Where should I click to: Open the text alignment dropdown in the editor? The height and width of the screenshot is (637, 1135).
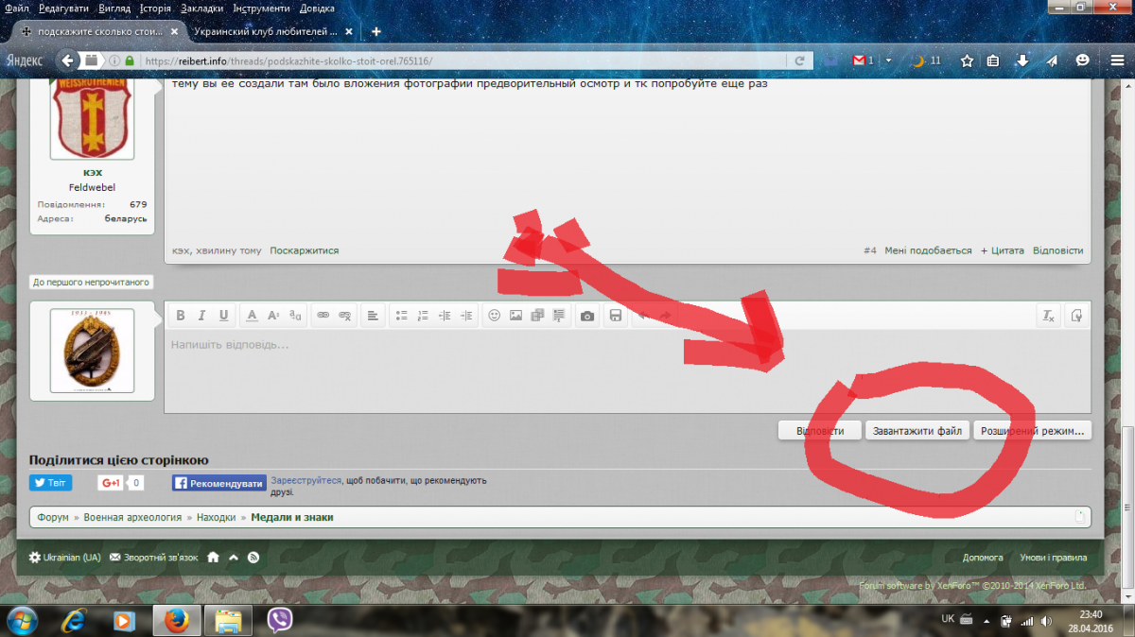[374, 316]
